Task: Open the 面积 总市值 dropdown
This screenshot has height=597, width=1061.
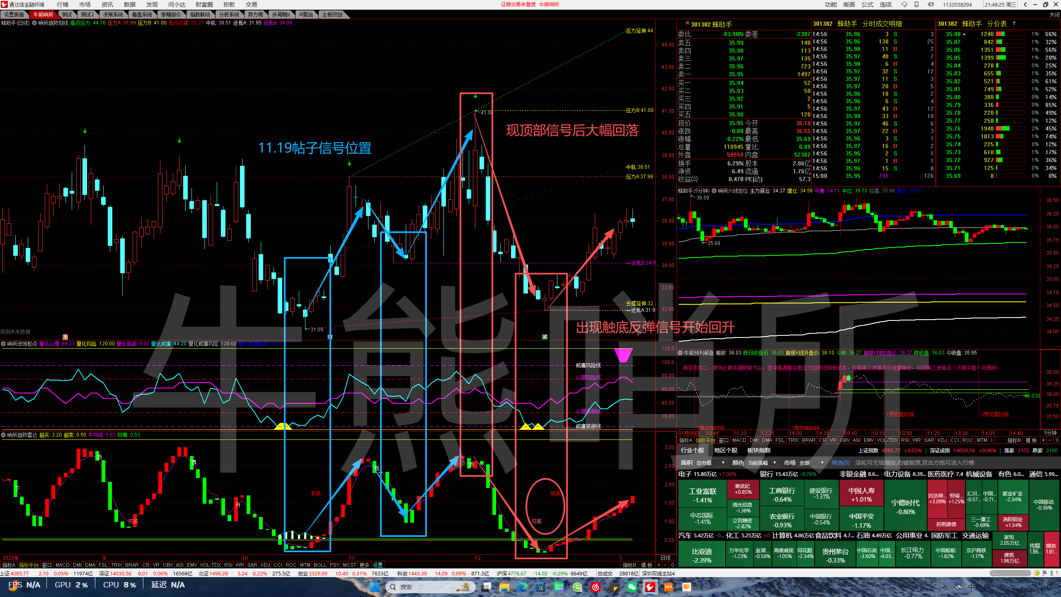Action: [711, 463]
